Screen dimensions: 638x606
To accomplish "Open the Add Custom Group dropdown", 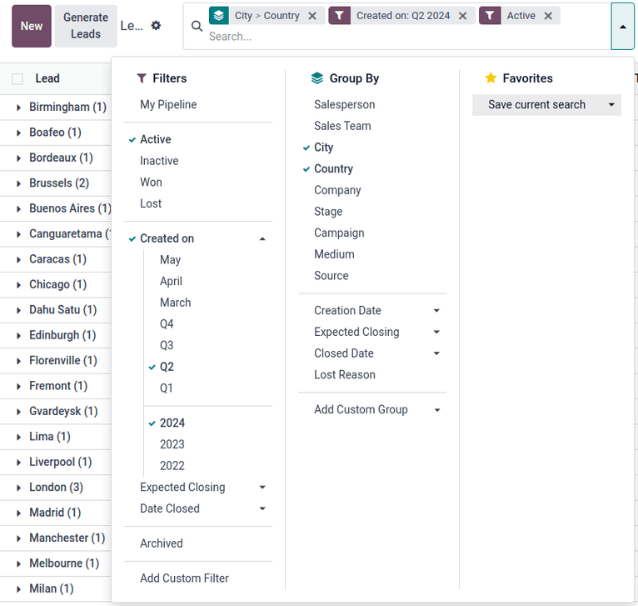I will click(377, 410).
